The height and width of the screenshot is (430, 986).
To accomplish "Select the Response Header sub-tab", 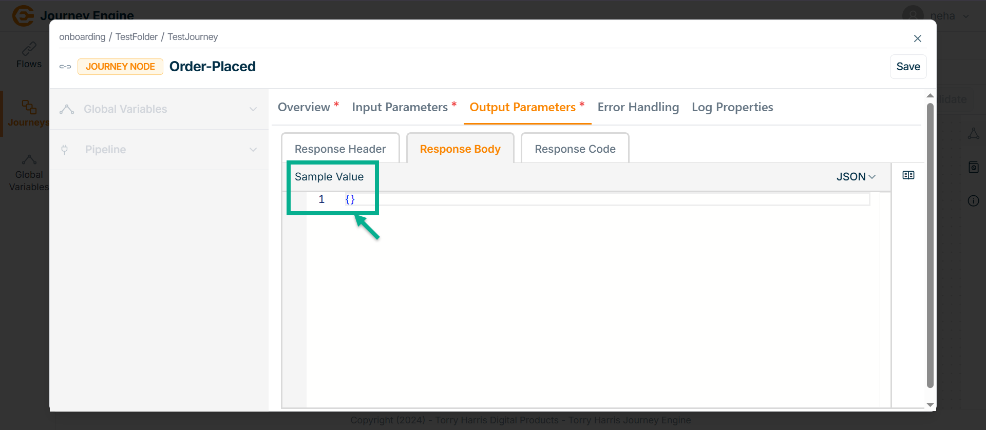I will click(x=340, y=149).
